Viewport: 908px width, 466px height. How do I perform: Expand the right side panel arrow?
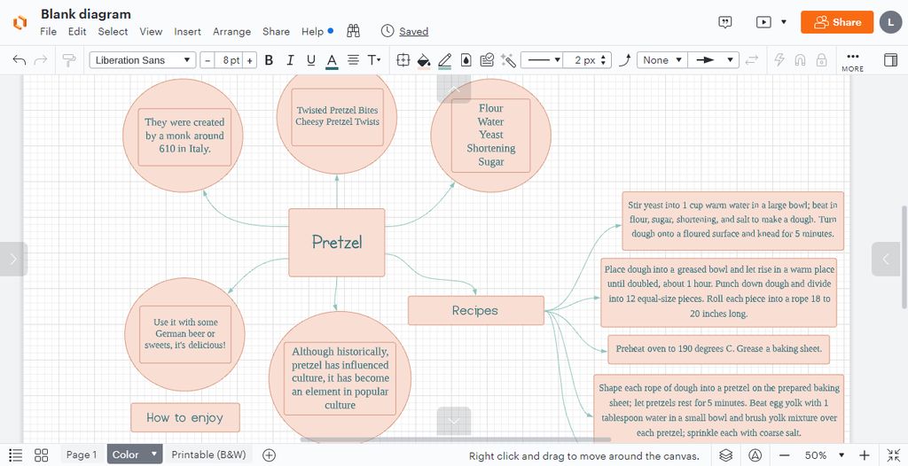click(x=886, y=260)
